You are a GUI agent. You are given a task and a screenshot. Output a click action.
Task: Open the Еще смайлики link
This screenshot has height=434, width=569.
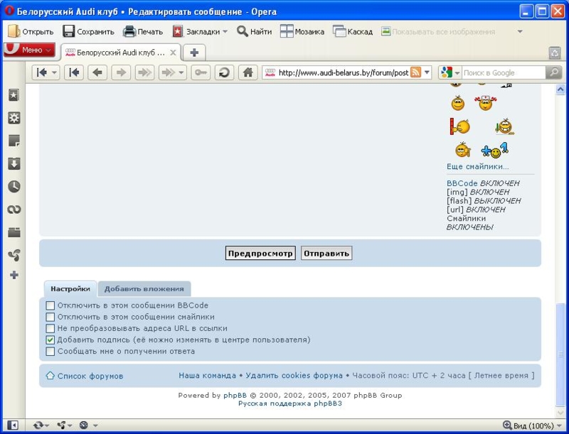[477, 167]
